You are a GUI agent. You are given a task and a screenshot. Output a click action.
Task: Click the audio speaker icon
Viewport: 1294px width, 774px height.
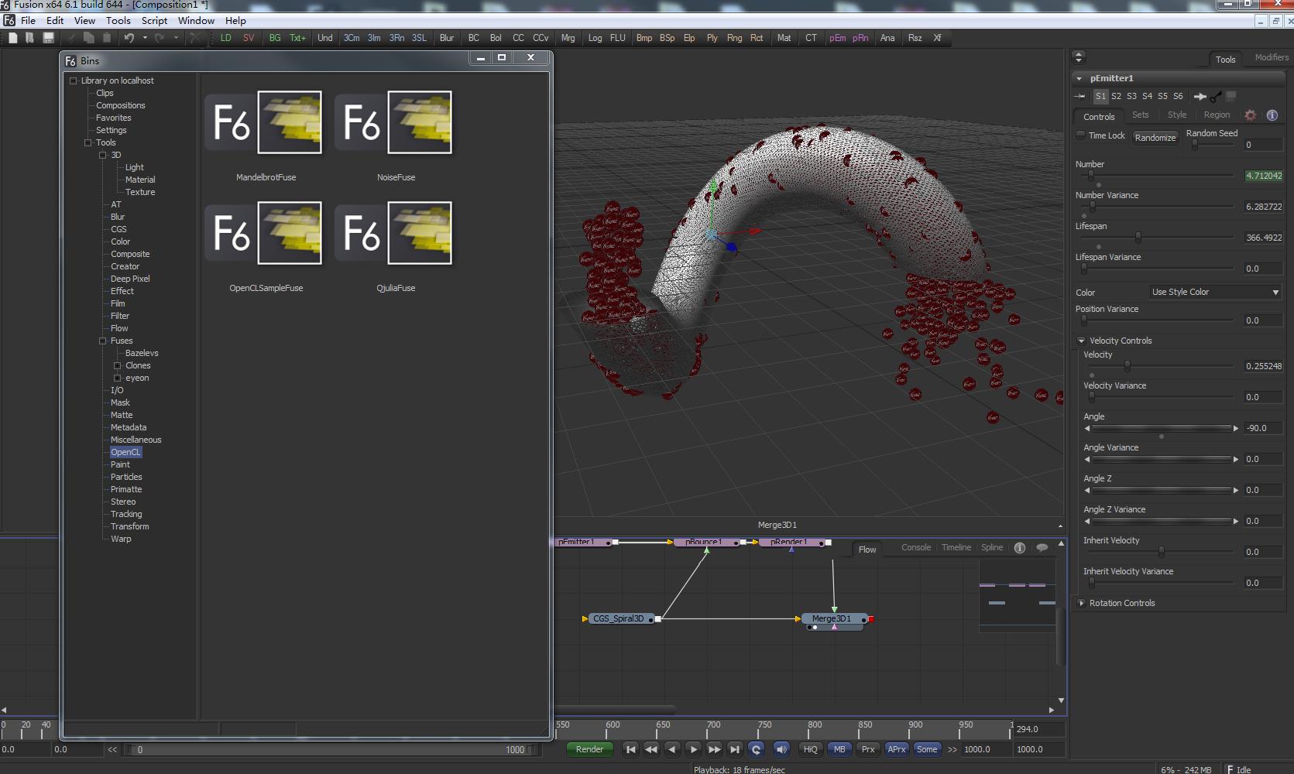coord(781,749)
